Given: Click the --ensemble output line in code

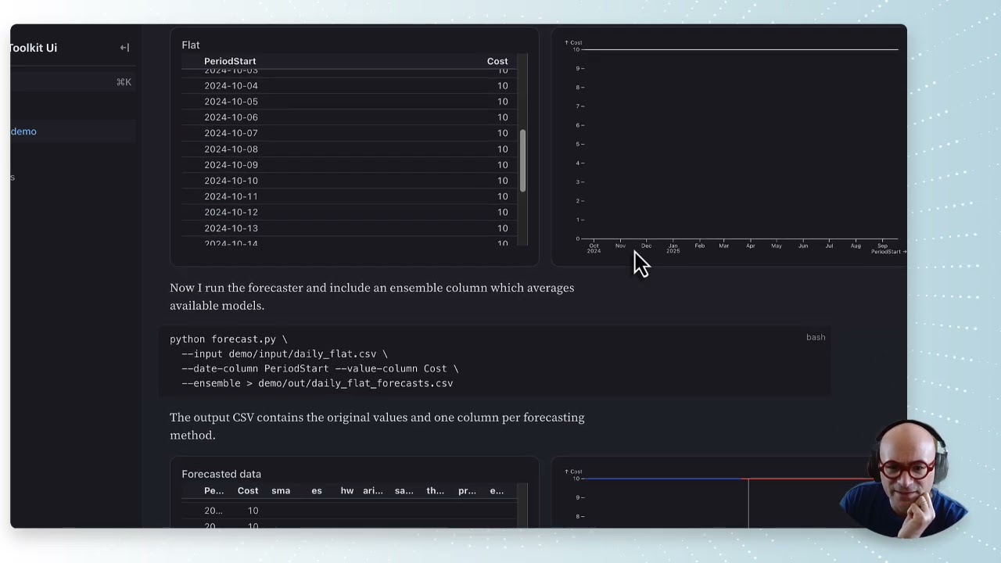Looking at the screenshot, I should 317,383.
